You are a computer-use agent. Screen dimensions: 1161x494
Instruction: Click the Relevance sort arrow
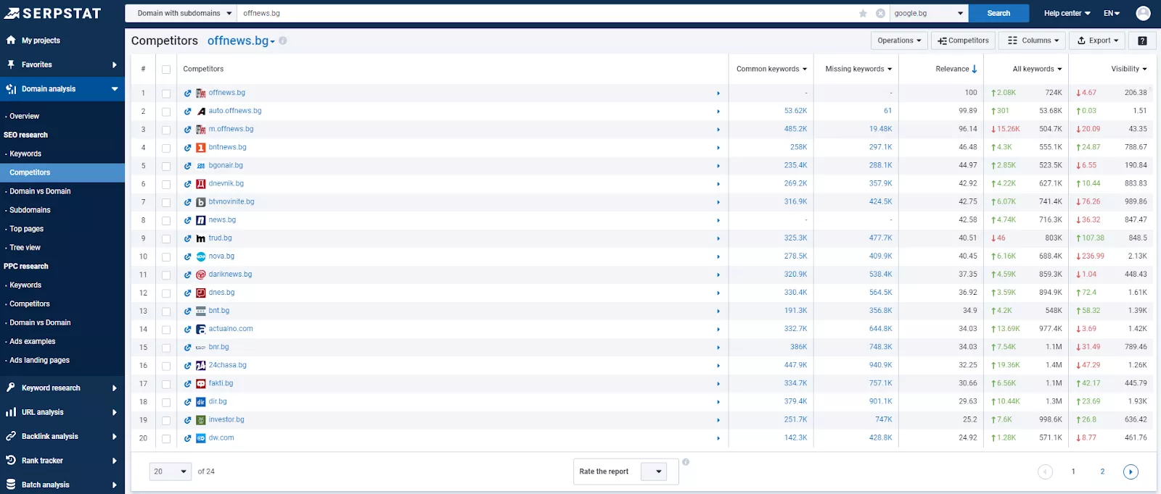tap(975, 69)
